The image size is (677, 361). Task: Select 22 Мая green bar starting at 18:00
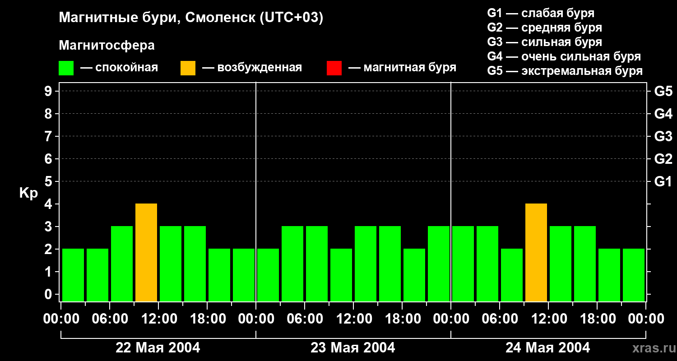[219, 275]
